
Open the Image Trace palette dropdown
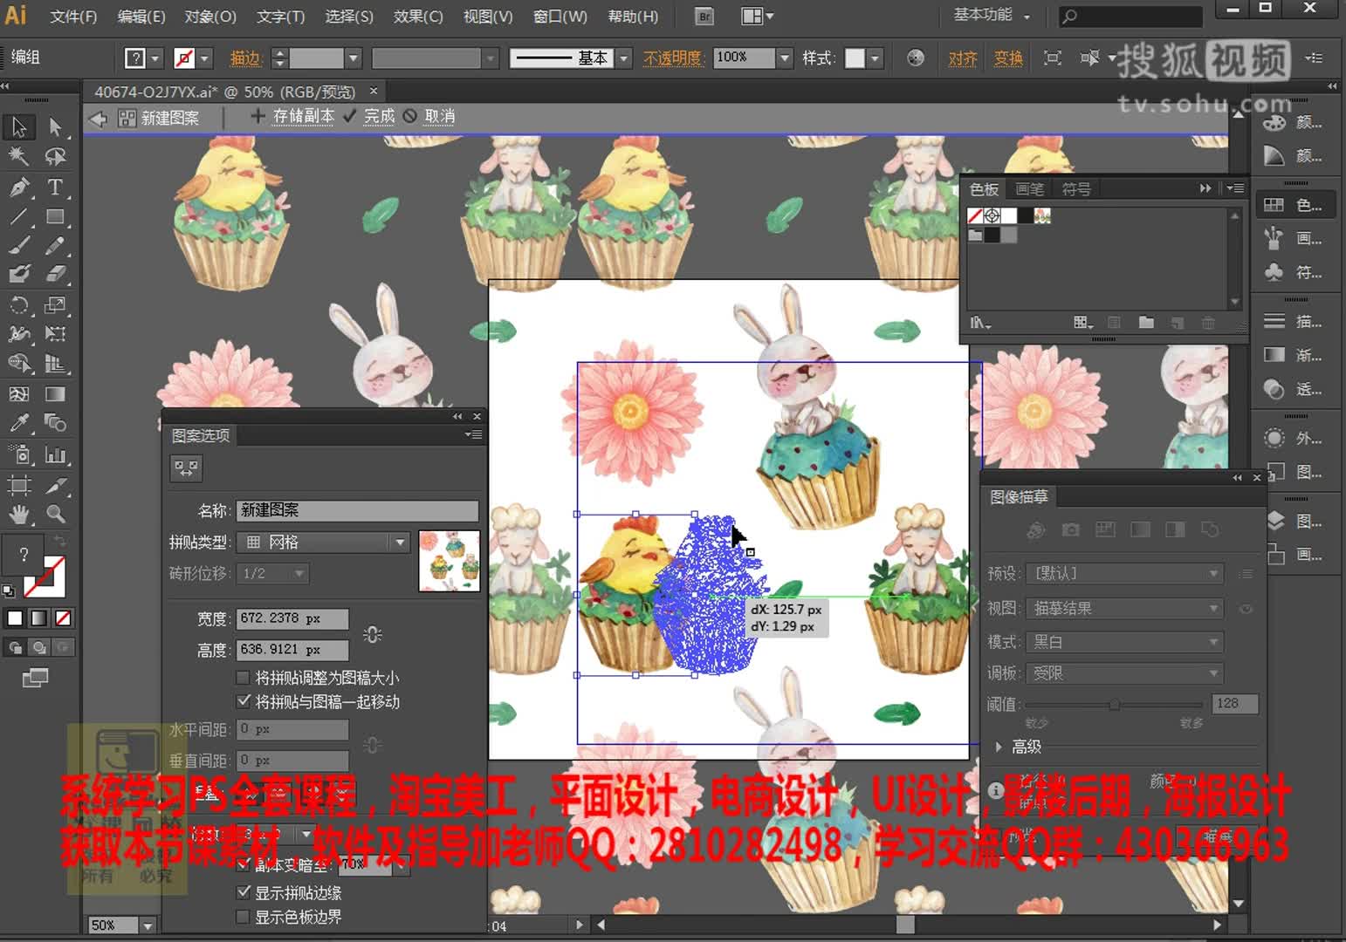1124,673
